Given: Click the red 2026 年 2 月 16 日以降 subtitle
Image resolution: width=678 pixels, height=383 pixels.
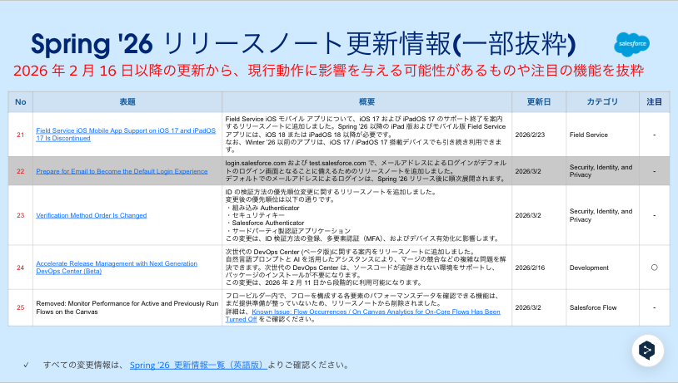Looking at the screenshot, I should (x=329, y=71).
